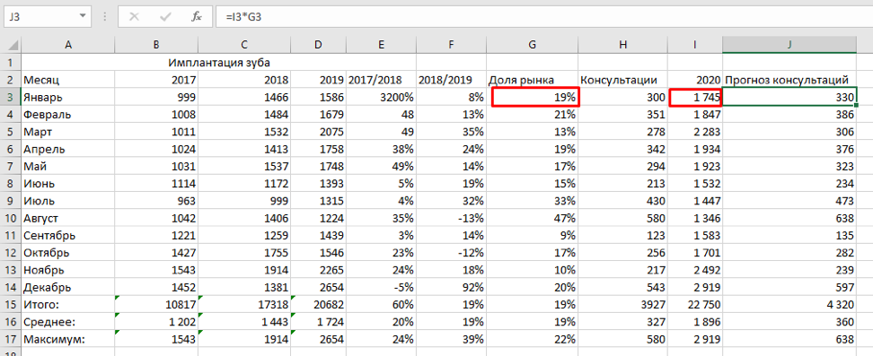Click cell I3 with value 1 745
The width and height of the screenshot is (873, 356).
[x=695, y=98]
